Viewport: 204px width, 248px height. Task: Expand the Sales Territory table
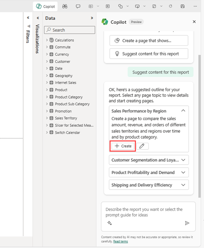point(47,118)
